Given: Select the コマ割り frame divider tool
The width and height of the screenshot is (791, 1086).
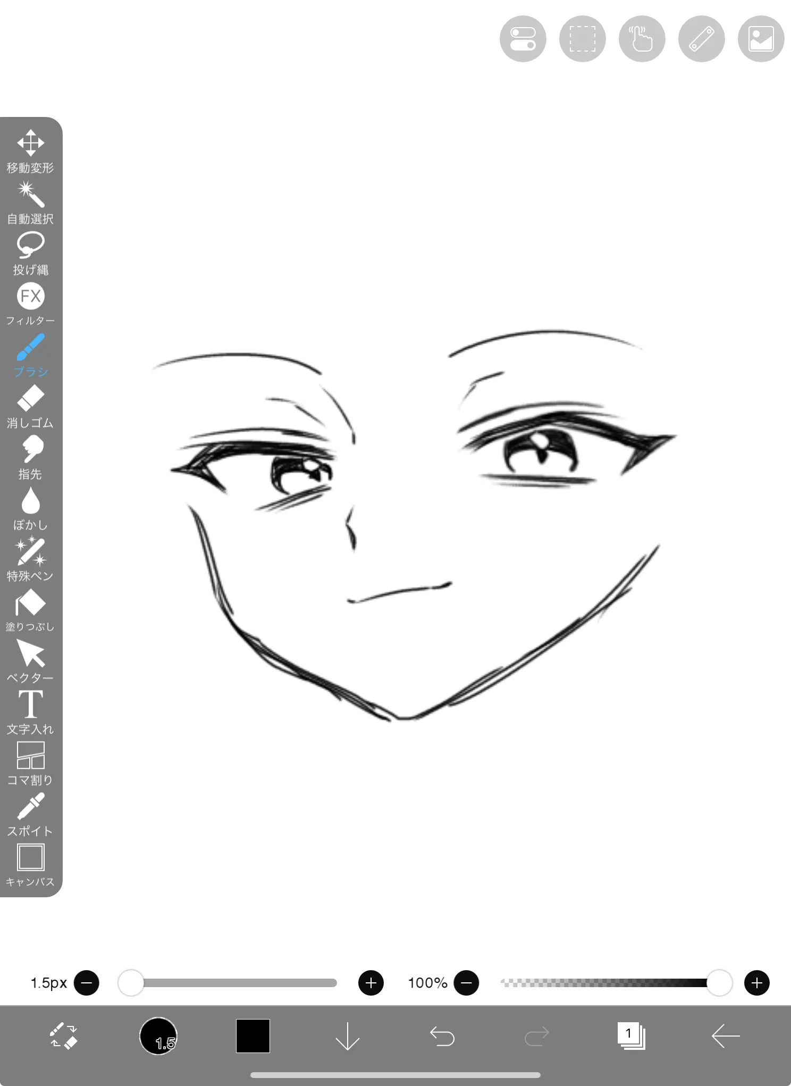Looking at the screenshot, I should (x=30, y=764).
